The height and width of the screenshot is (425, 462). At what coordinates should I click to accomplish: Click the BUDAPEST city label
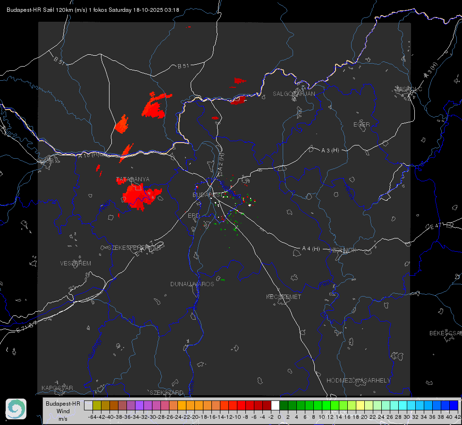click(208, 195)
